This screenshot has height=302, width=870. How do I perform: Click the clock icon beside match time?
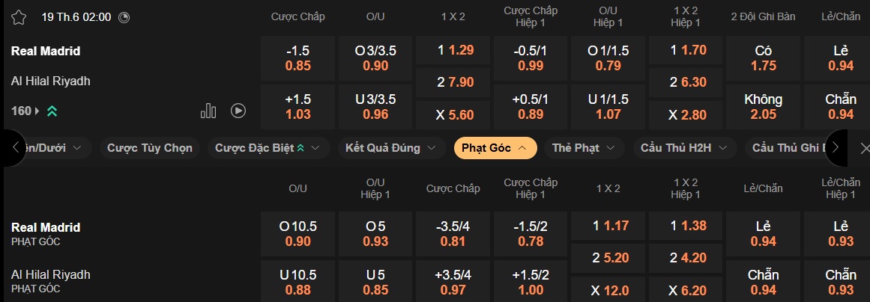pyautogui.click(x=124, y=17)
